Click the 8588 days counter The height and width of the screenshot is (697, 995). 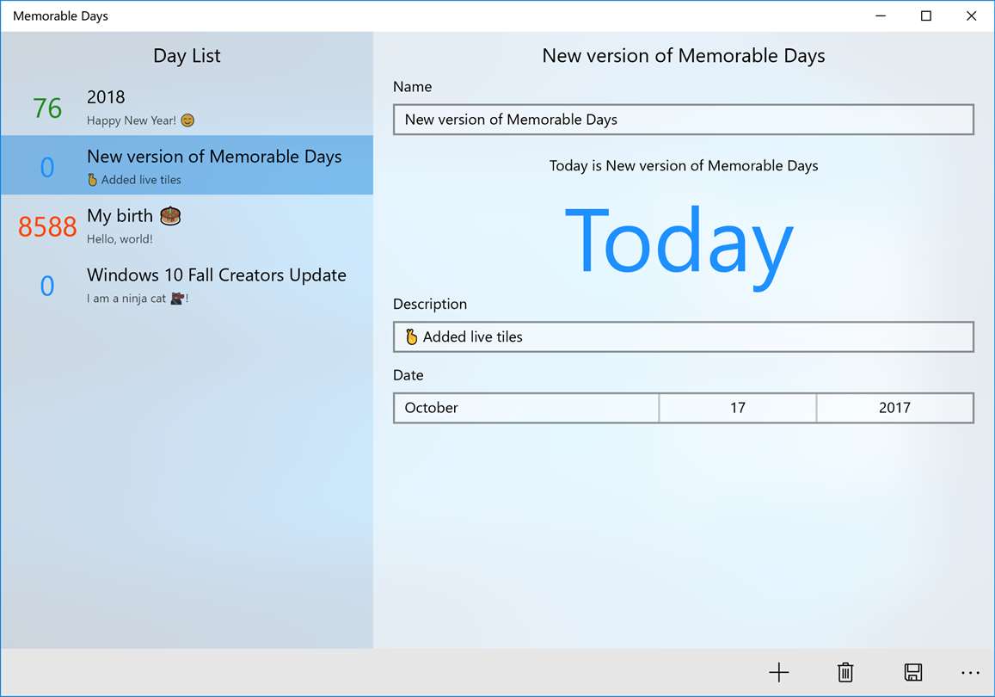(x=47, y=226)
